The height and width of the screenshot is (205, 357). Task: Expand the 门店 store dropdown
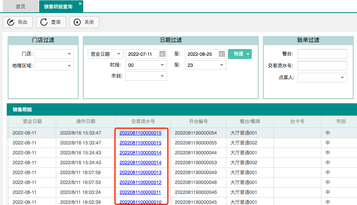(70, 54)
